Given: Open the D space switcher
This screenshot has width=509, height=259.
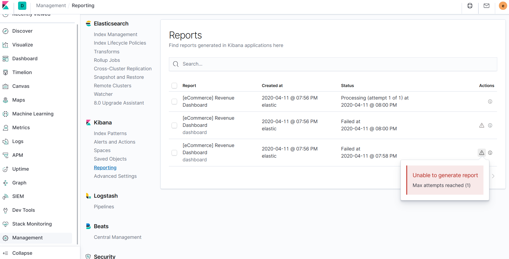Looking at the screenshot, I should point(22,6).
